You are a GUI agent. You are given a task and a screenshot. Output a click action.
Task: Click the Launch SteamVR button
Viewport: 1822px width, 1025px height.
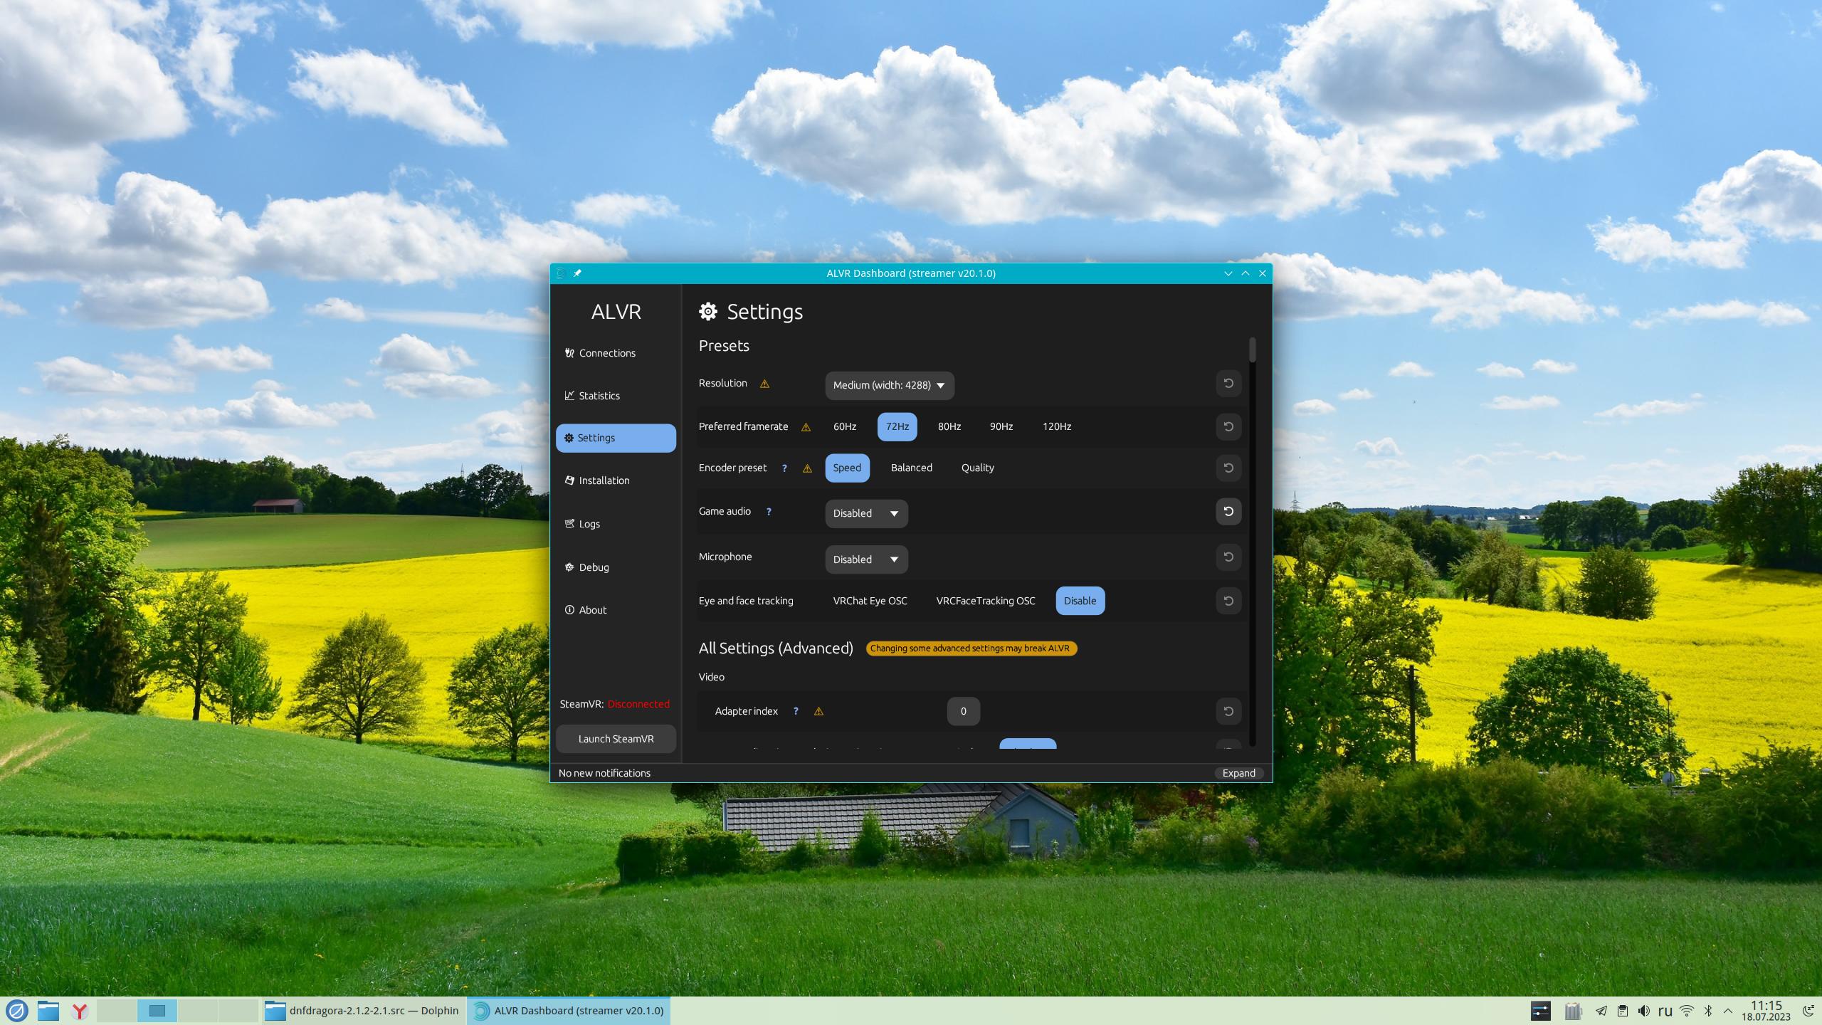click(616, 739)
